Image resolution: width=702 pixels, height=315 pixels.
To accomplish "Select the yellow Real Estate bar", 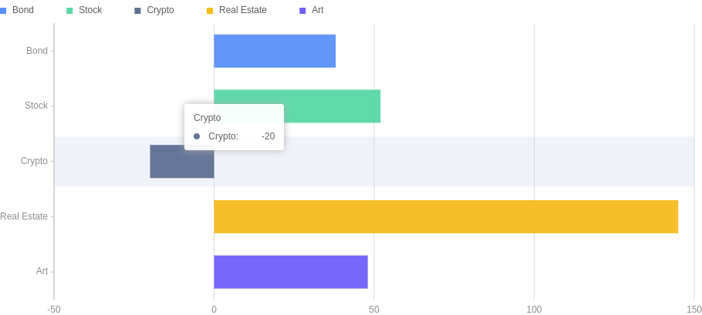I will click(446, 216).
